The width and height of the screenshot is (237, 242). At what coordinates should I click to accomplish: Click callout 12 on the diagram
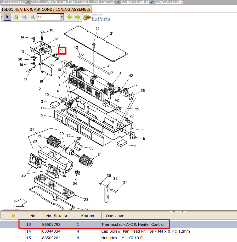pos(56,39)
